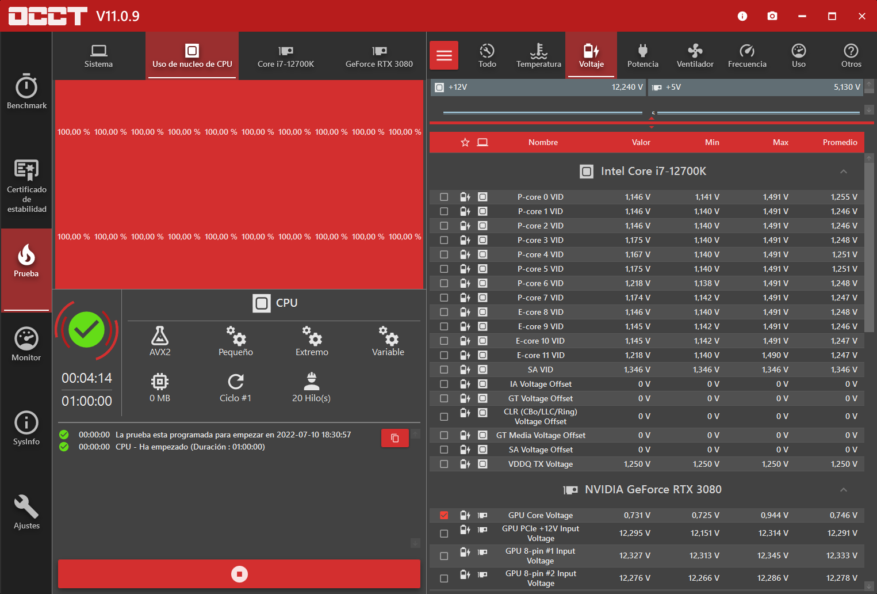Click graph area scroll up arrow

[870, 83]
